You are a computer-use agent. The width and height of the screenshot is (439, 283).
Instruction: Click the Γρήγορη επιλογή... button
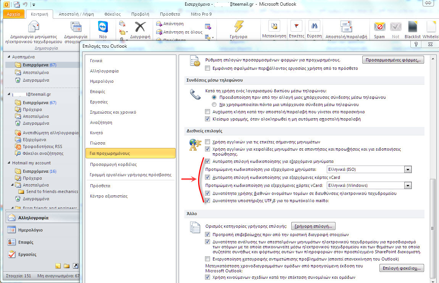(313, 226)
